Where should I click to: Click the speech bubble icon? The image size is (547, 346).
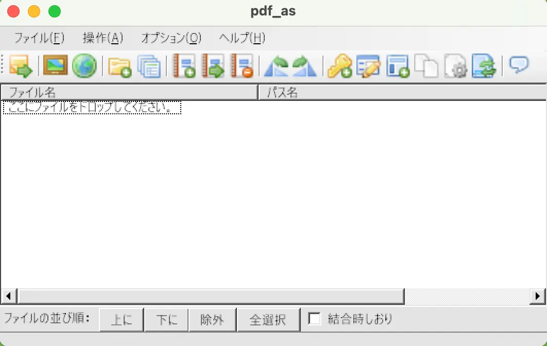click(x=519, y=65)
